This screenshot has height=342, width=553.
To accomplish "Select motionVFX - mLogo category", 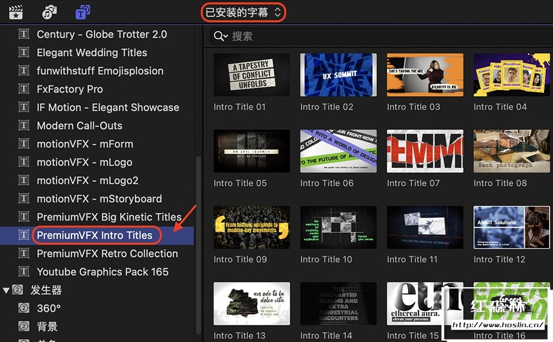I will 84,162.
